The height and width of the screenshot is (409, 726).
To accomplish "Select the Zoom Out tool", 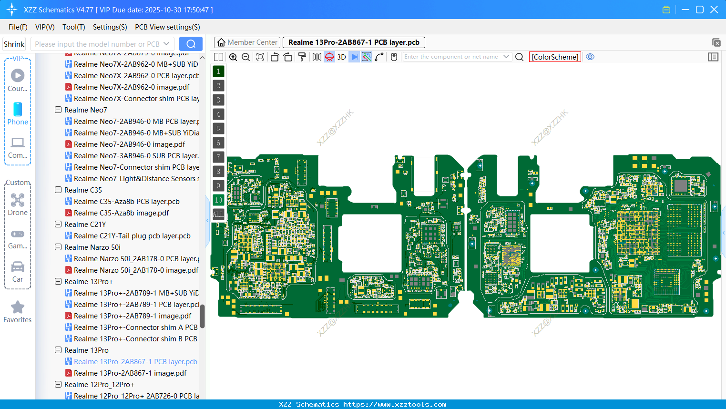I will [245, 57].
